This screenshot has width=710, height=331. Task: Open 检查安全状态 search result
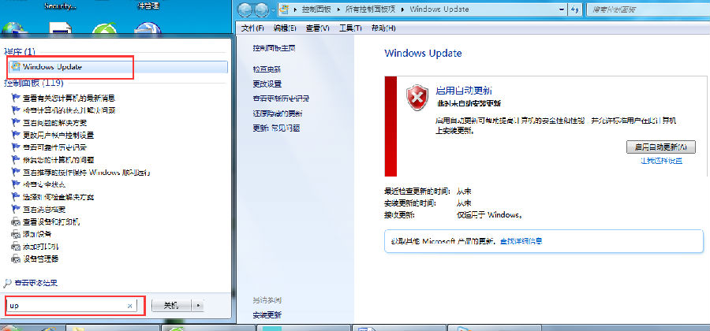(x=44, y=184)
